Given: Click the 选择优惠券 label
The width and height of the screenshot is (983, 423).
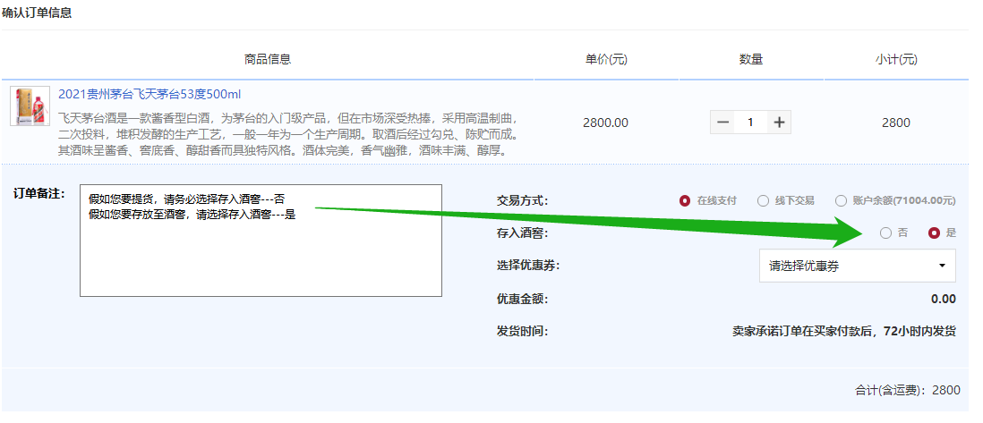Looking at the screenshot, I should point(528,266).
